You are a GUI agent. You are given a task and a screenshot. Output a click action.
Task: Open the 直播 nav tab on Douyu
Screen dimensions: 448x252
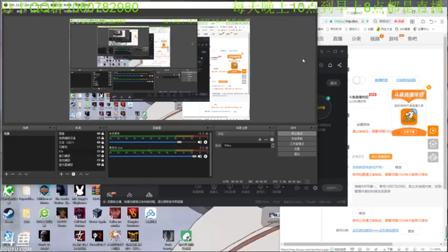pyautogui.click(x=338, y=39)
